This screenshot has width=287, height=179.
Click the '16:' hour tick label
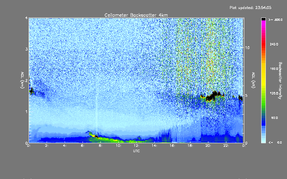(x=172, y=146)
